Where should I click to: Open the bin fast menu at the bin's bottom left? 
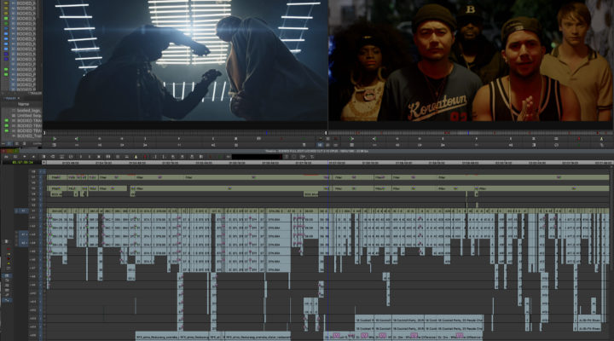3,144
